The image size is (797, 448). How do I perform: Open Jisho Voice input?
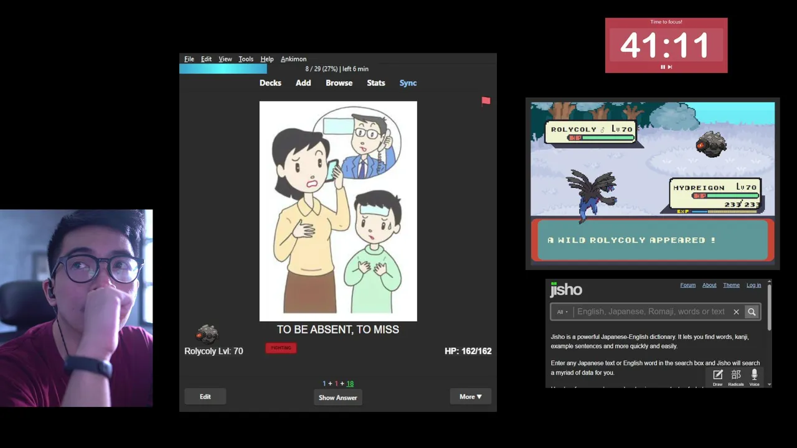coord(754,377)
